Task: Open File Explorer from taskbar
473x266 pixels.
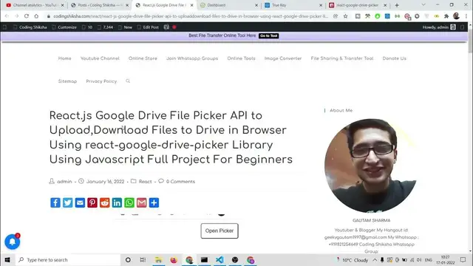Action: (158, 259)
